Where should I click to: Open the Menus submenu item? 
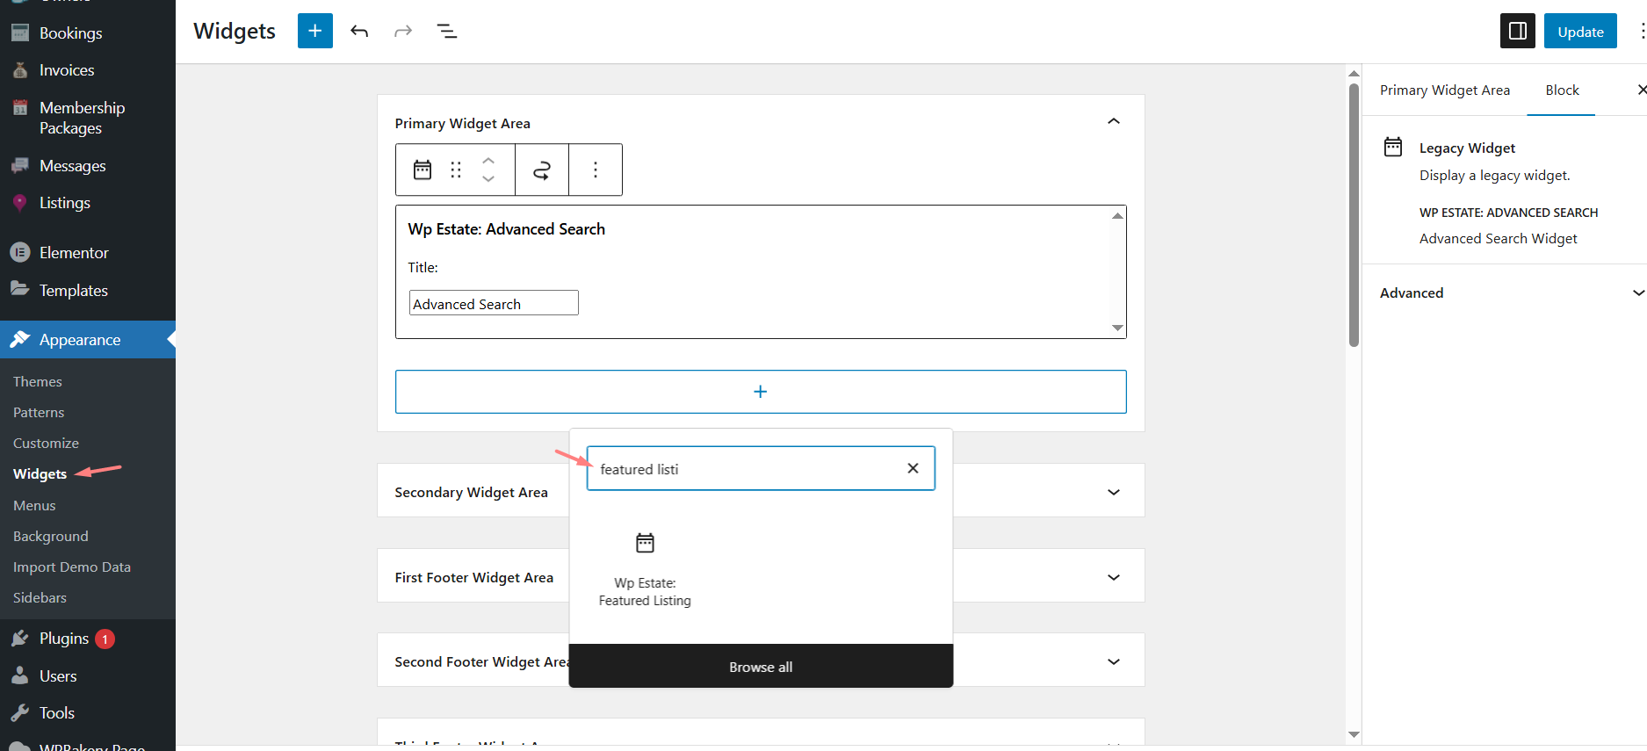(x=34, y=505)
